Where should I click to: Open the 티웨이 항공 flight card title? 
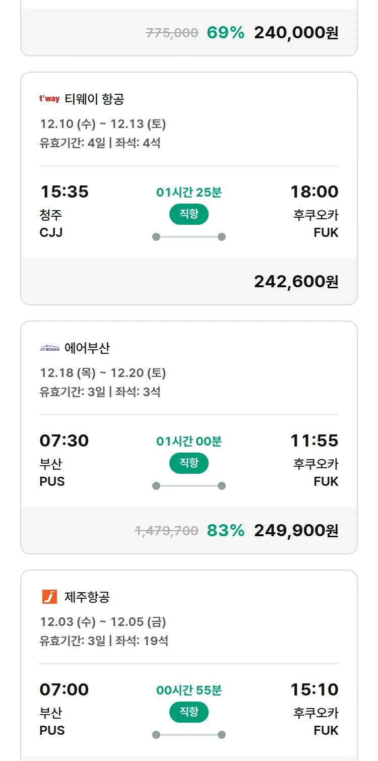tap(94, 99)
